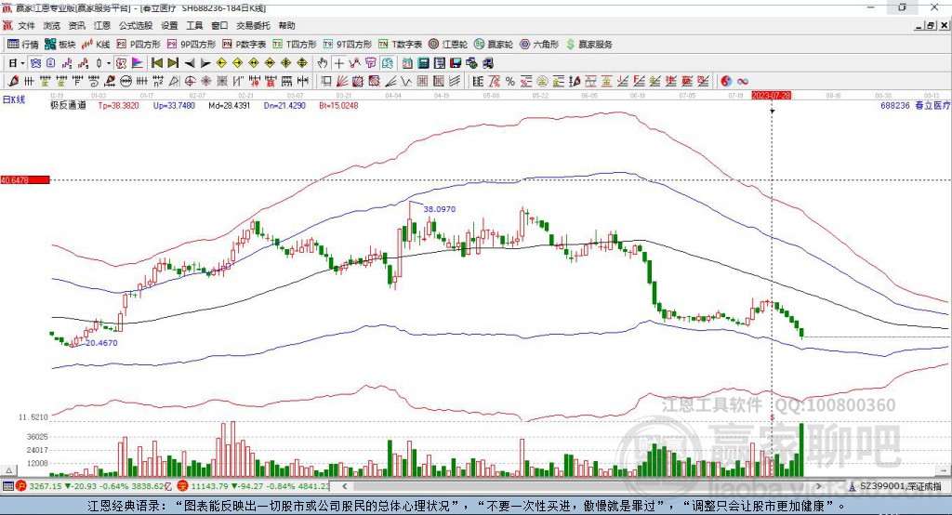This screenshot has height=515, width=952.
Task: Open the 帮助 menu
Action: pyautogui.click(x=286, y=25)
